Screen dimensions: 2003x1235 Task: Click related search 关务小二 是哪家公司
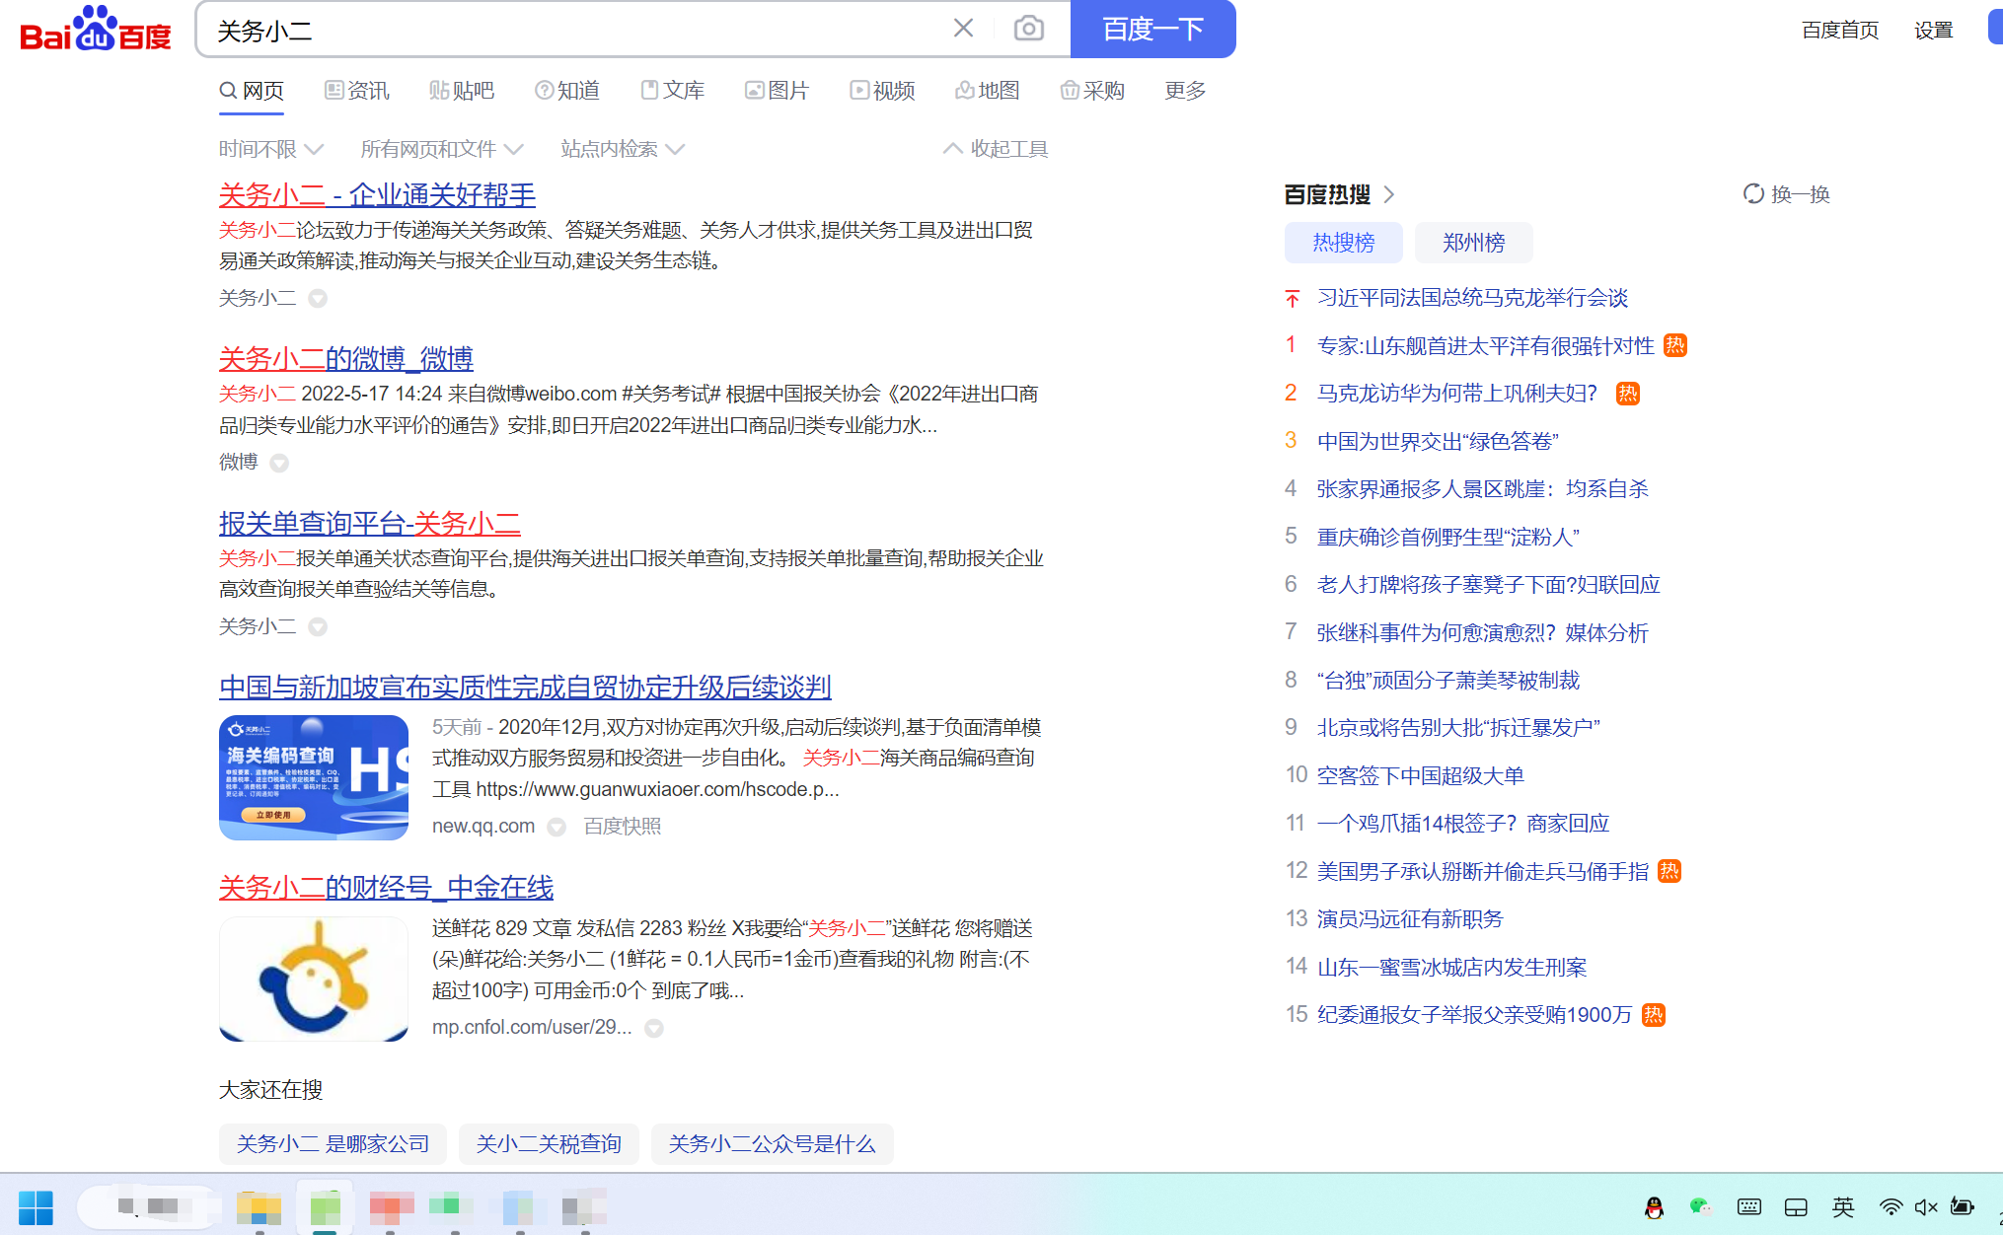(333, 1144)
